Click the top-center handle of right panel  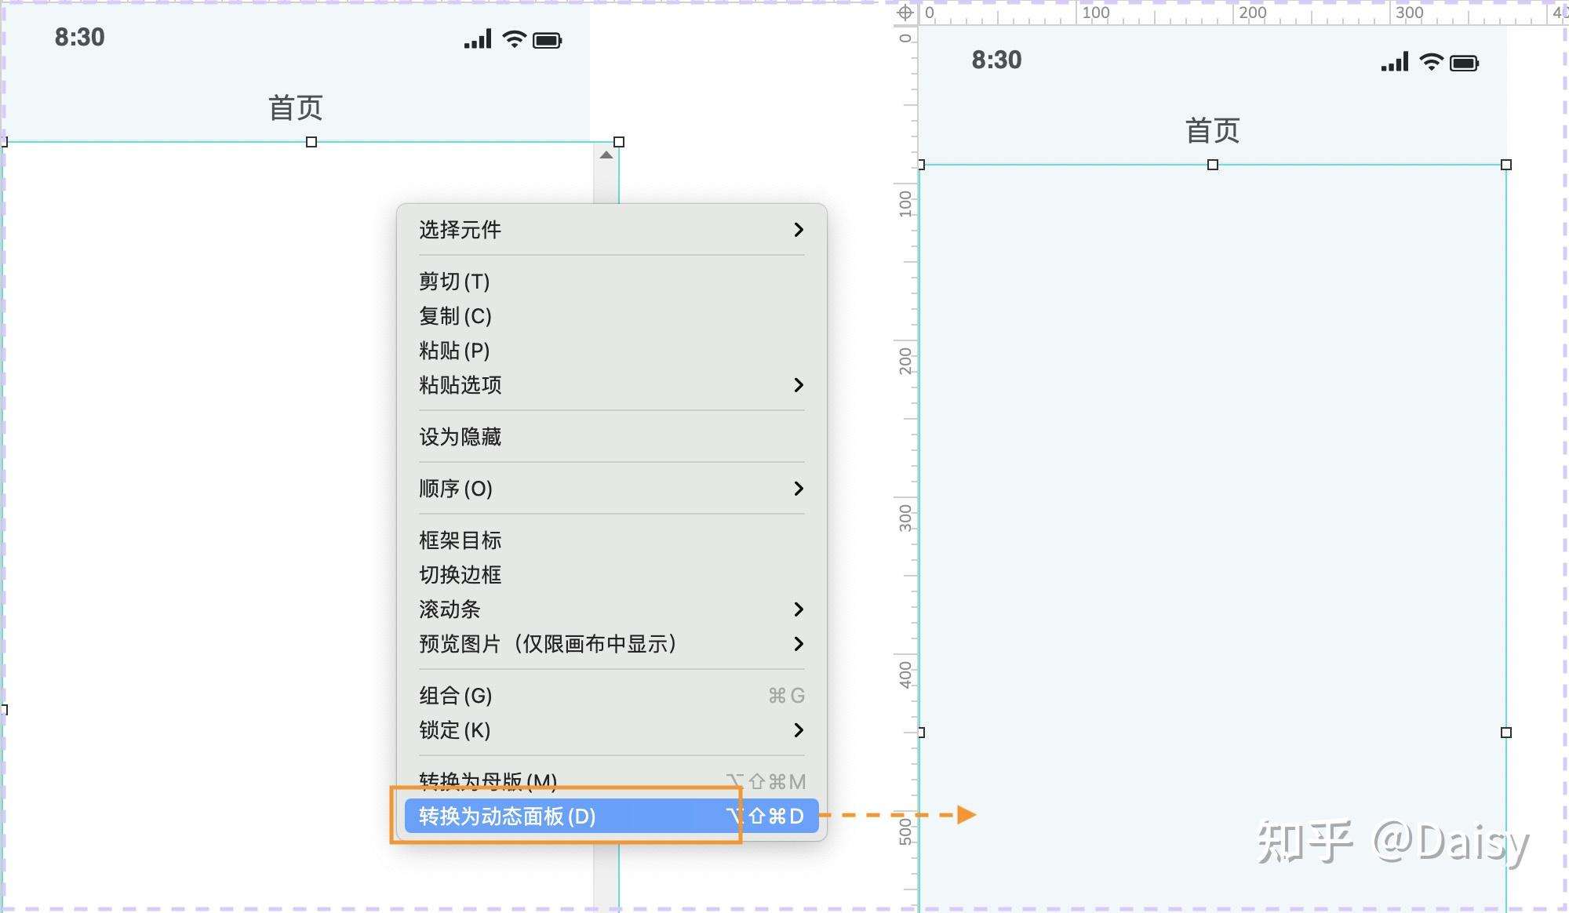(1213, 165)
